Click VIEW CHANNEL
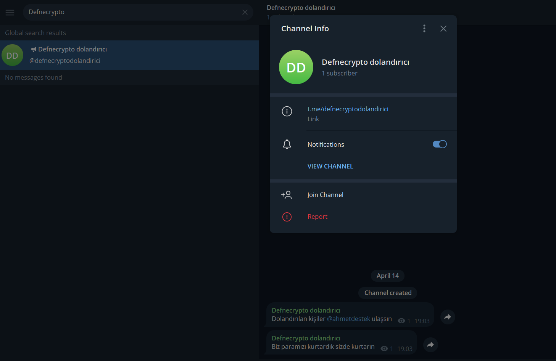Image resolution: width=556 pixels, height=361 pixels. click(x=330, y=166)
